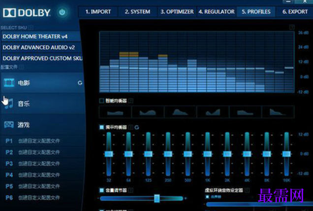Go to the 3. OPTIMIZER tab

[177, 12]
